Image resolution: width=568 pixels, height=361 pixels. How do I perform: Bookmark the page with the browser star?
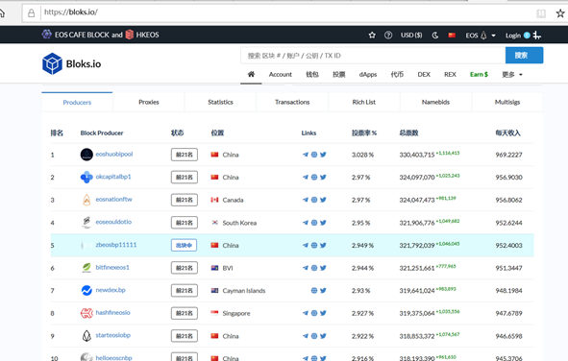(x=560, y=13)
